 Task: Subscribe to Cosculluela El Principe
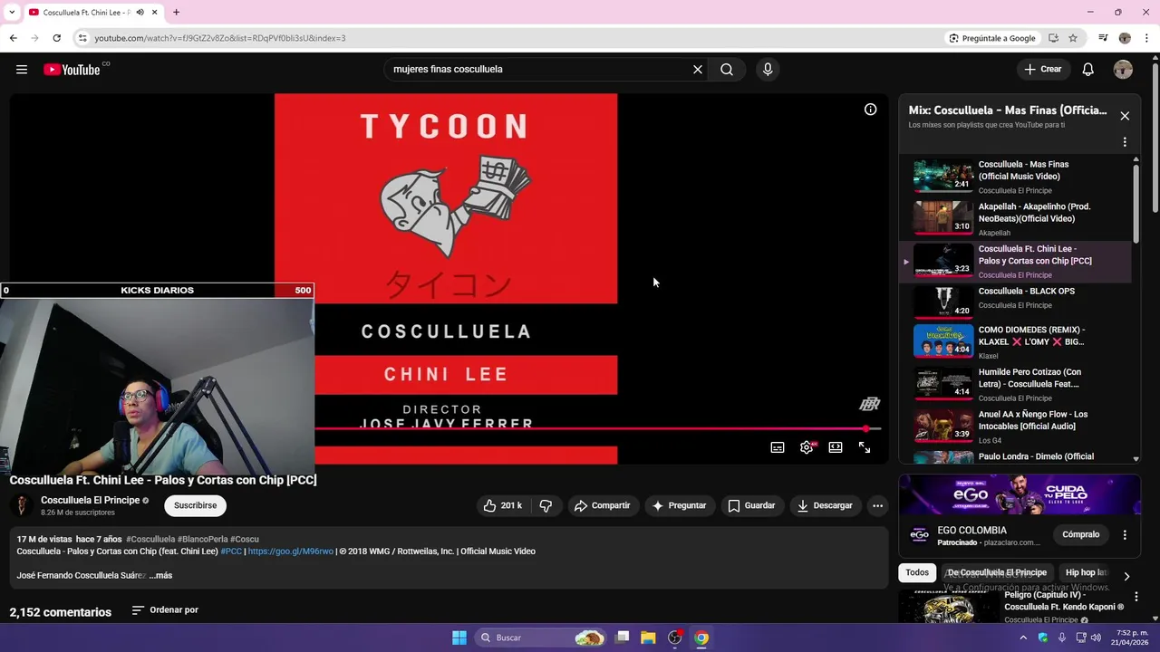point(195,505)
